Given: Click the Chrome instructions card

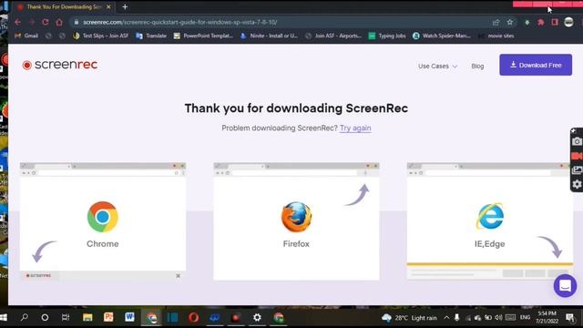Looking at the screenshot, I should pyautogui.click(x=103, y=221).
